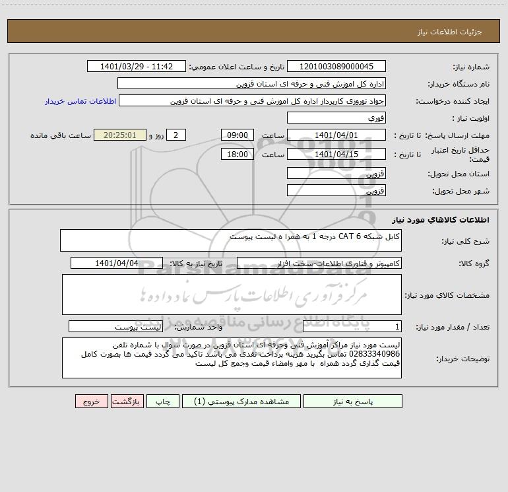Click 'مهلت ارسال پاسخ: تا تاریخ :' label

441,135
